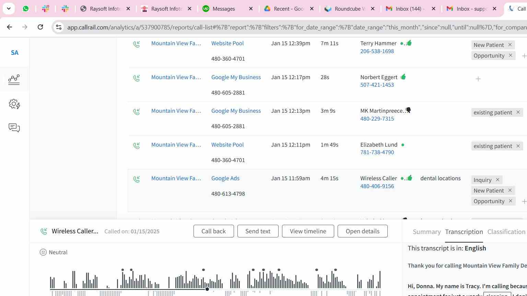Open the chat messages sidebar icon
Image resolution: width=527 pixels, height=296 pixels.
click(x=14, y=128)
